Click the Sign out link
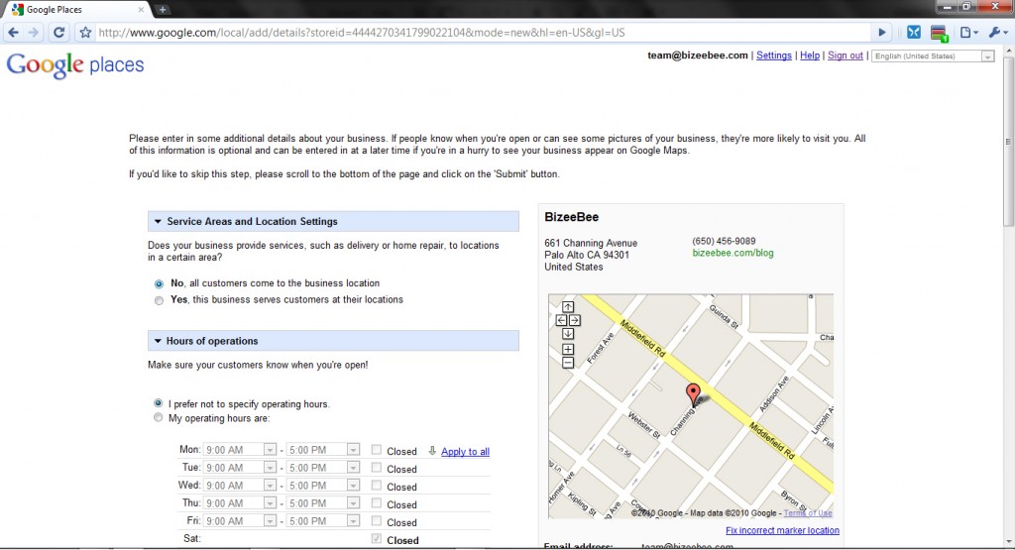The width and height of the screenshot is (1015, 550). (x=846, y=55)
